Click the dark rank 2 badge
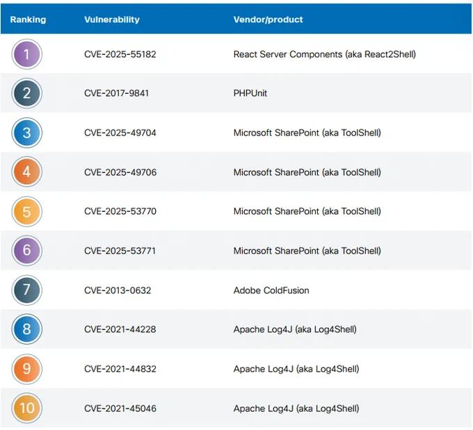473x430 pixels. [27, 93]
